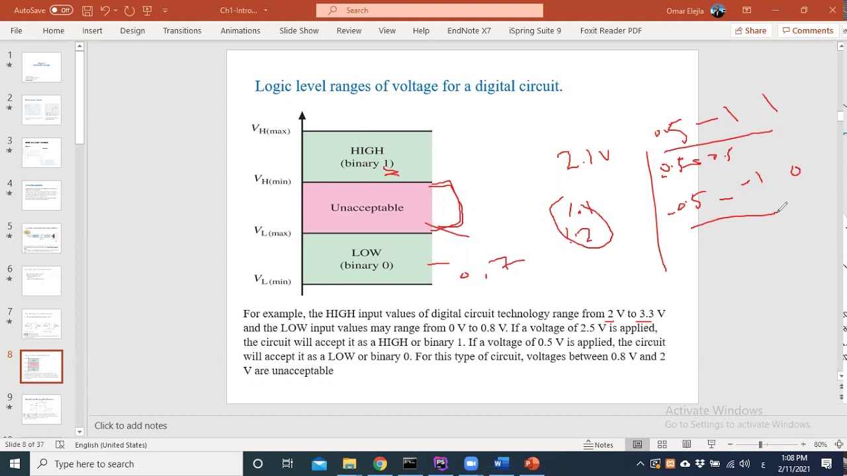847x476 pixels.
Task: Open Mail app from taskbar
Action: [319, 464]
